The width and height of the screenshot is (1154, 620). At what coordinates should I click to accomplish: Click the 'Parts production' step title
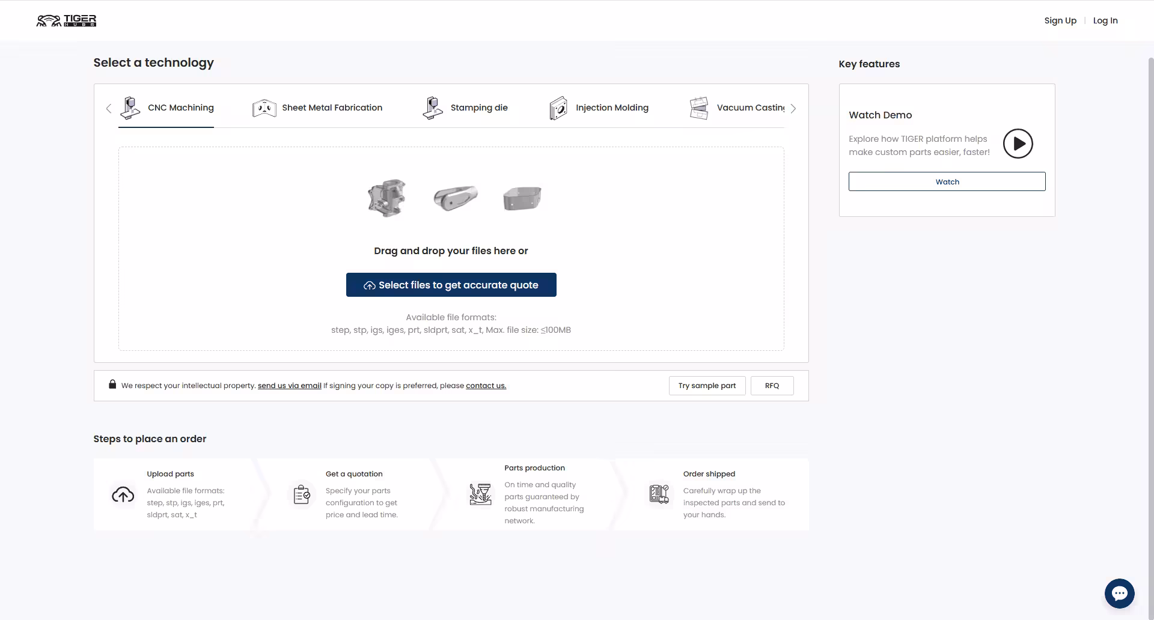point(535,468)
